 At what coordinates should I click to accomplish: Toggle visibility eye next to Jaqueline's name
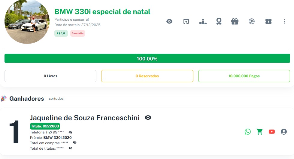pos(148,118)
